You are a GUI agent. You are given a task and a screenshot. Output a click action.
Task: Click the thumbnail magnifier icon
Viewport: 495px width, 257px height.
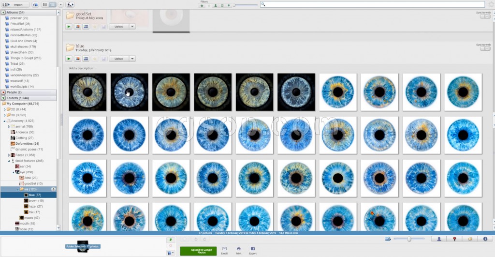coord(388,239)
